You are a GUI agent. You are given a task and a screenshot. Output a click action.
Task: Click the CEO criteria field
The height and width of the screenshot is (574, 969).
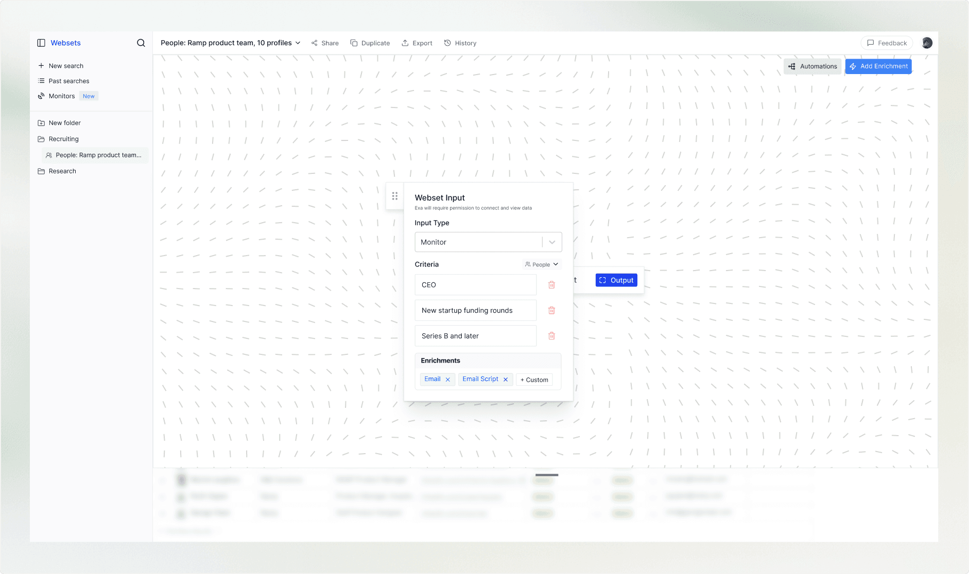(475, 285)
